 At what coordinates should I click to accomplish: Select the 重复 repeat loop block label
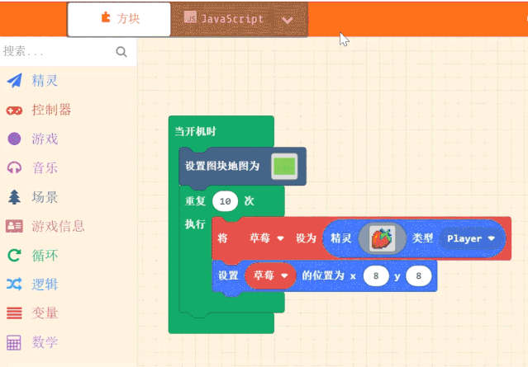[x=195, y=201]
